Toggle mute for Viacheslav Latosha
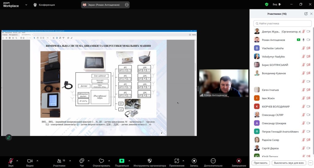This screenshot has width=314, height=168. 303,48
